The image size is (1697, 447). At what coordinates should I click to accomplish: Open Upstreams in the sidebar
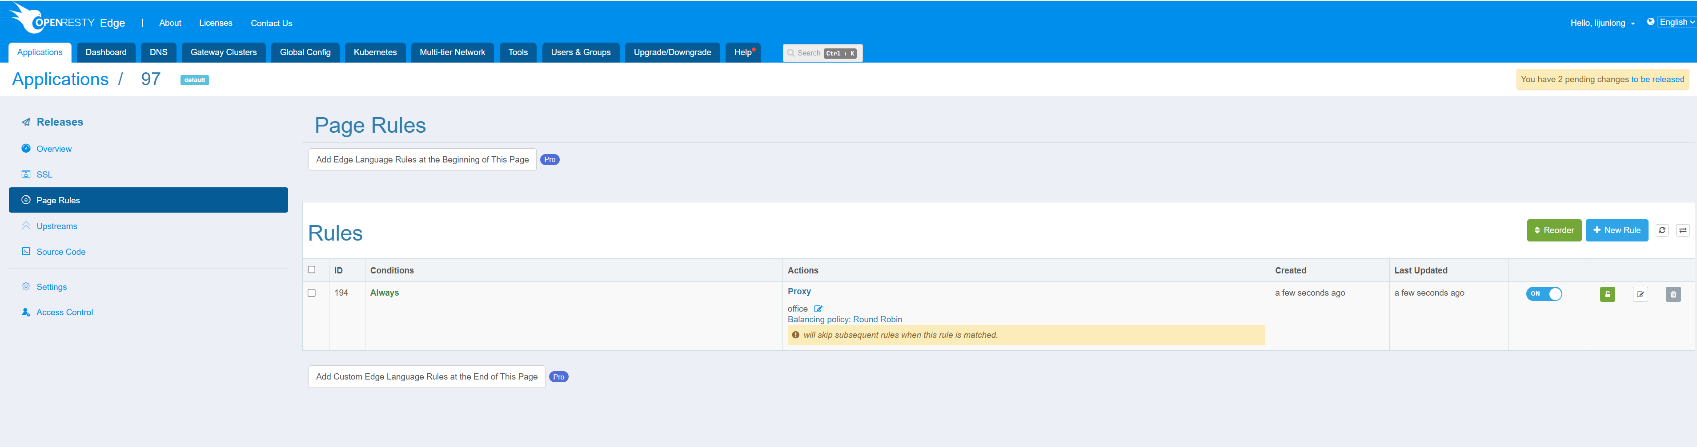56,226
